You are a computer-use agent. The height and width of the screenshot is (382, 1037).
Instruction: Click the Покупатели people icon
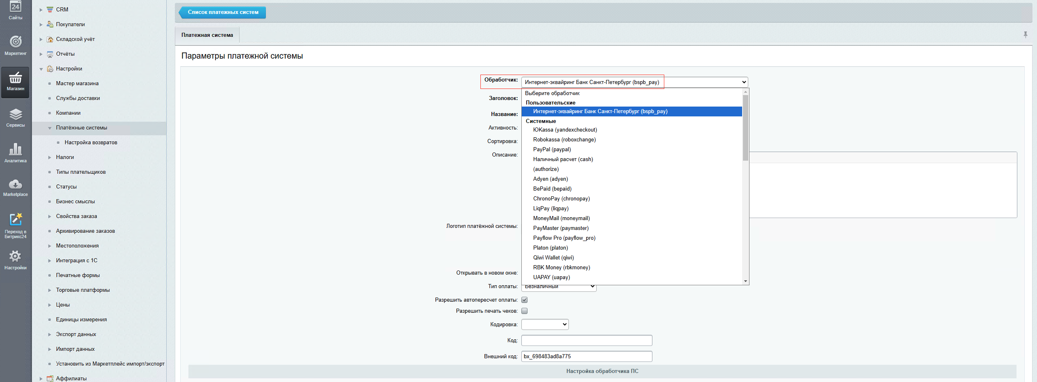(50, 24)
